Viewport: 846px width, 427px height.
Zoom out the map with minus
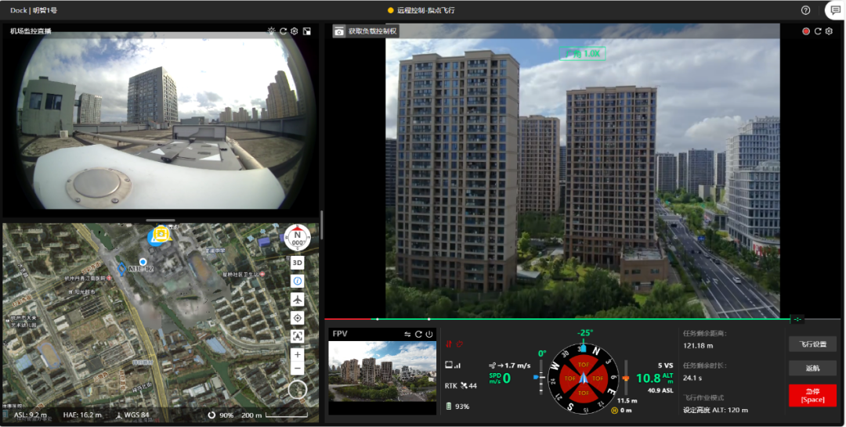click(x=298, y=369)
